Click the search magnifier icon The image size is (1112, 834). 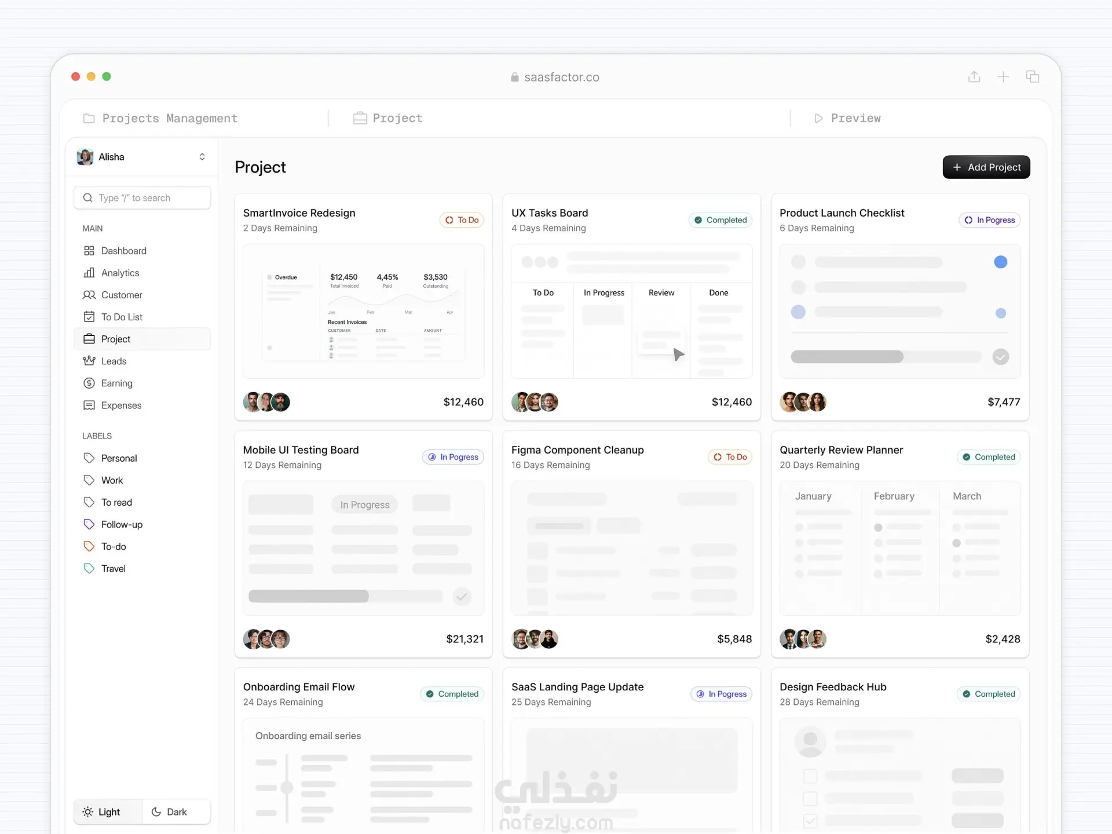[x=87, y=197]
